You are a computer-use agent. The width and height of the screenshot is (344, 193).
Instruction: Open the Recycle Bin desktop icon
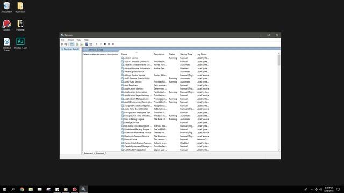tap(6, 7)
